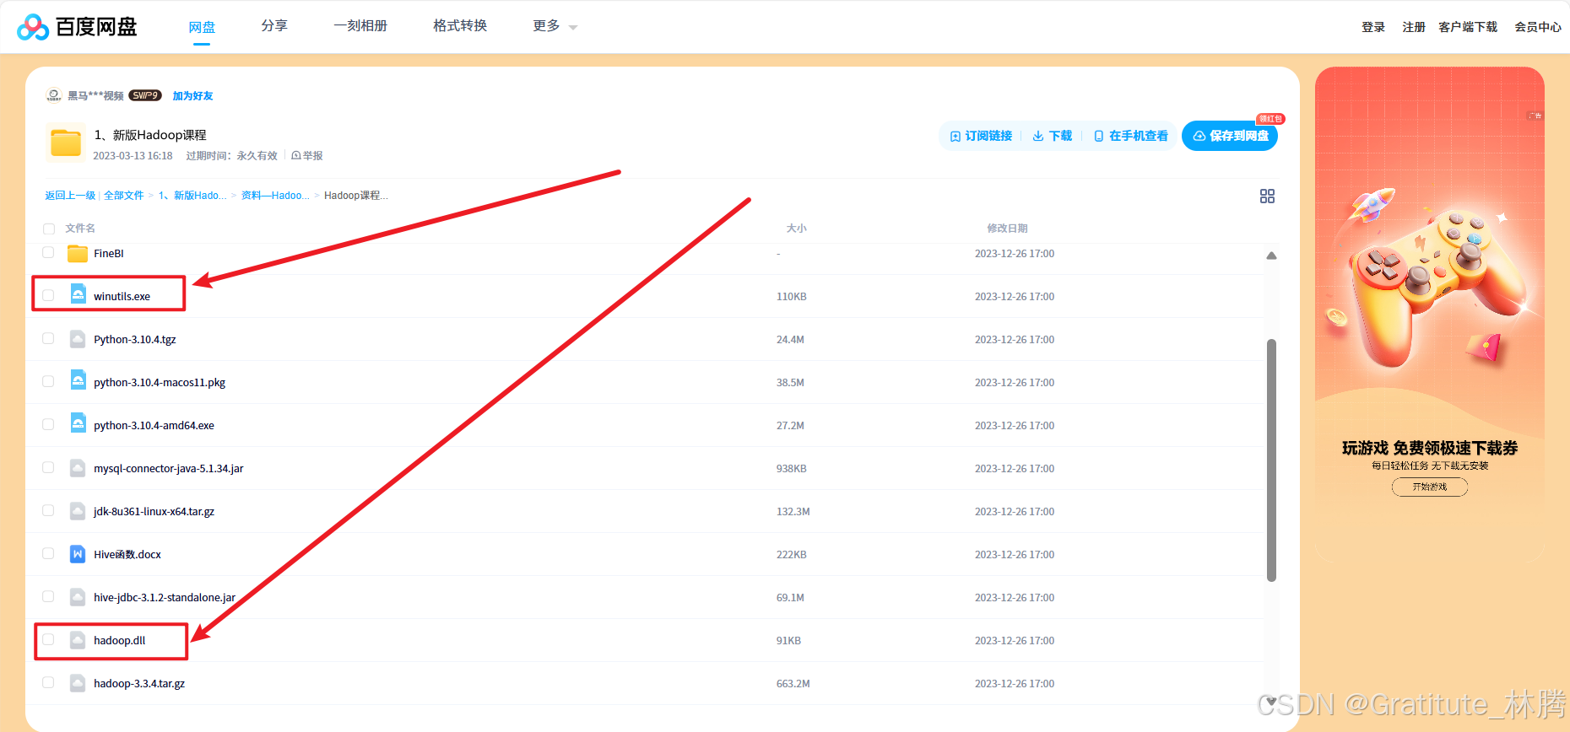Click 在手机查看 button

(x=1131, y=136)
